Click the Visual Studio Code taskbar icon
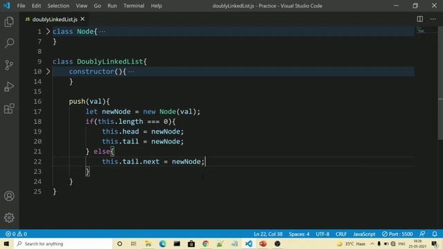443x249 pixels. point(248,243)
